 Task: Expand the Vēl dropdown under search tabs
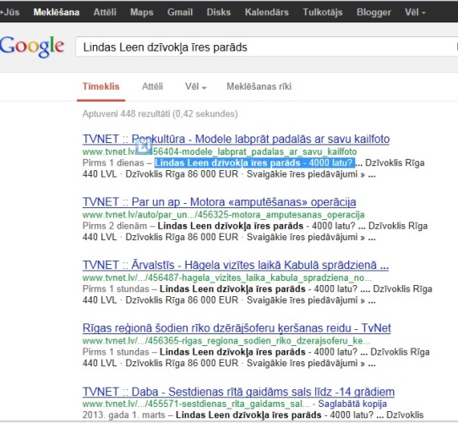(196, 86)
